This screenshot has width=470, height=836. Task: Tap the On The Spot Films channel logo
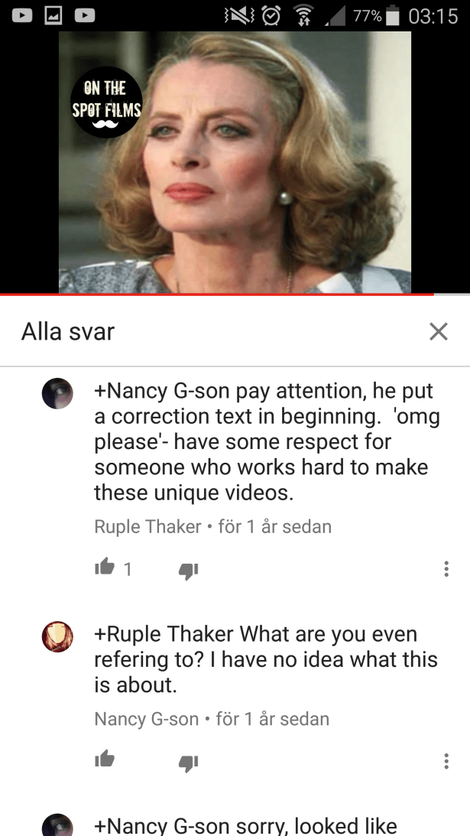coord(106,102)
